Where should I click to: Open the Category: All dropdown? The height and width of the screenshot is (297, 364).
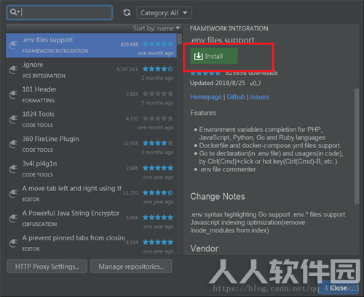165,12
